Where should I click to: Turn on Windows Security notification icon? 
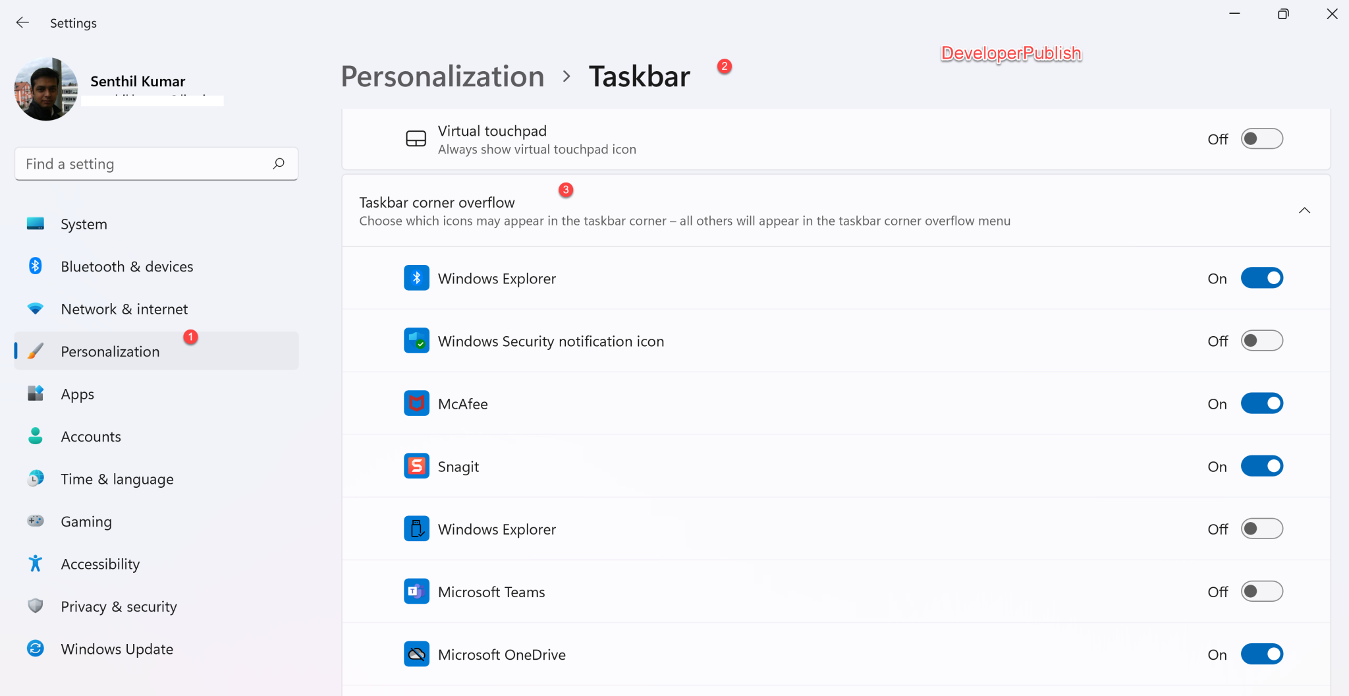tap(1261, 341)
